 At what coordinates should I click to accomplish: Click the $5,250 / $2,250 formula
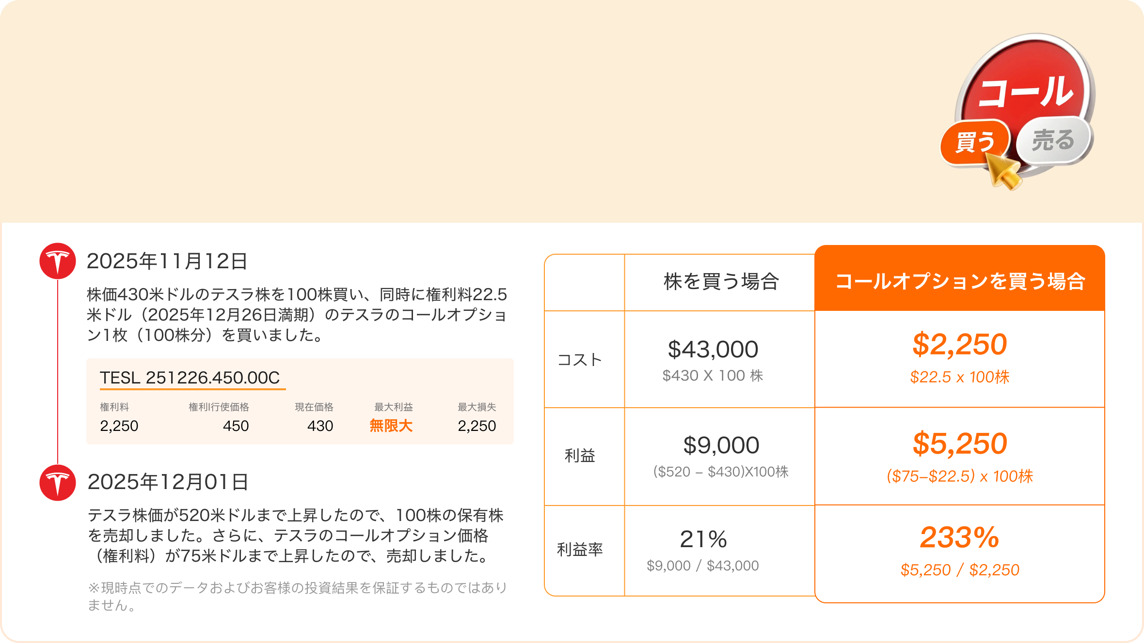point(960,570)
